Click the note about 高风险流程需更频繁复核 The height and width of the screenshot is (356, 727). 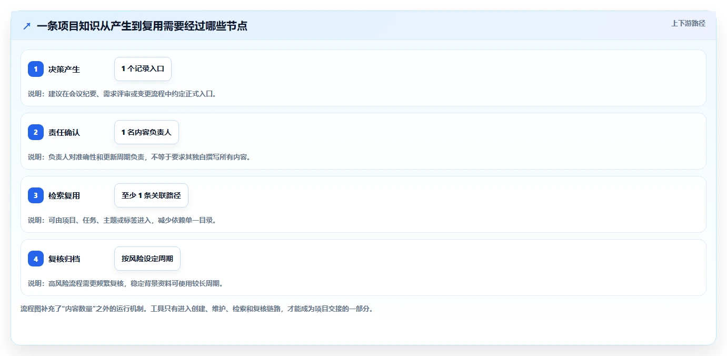[x=126, y=283]
